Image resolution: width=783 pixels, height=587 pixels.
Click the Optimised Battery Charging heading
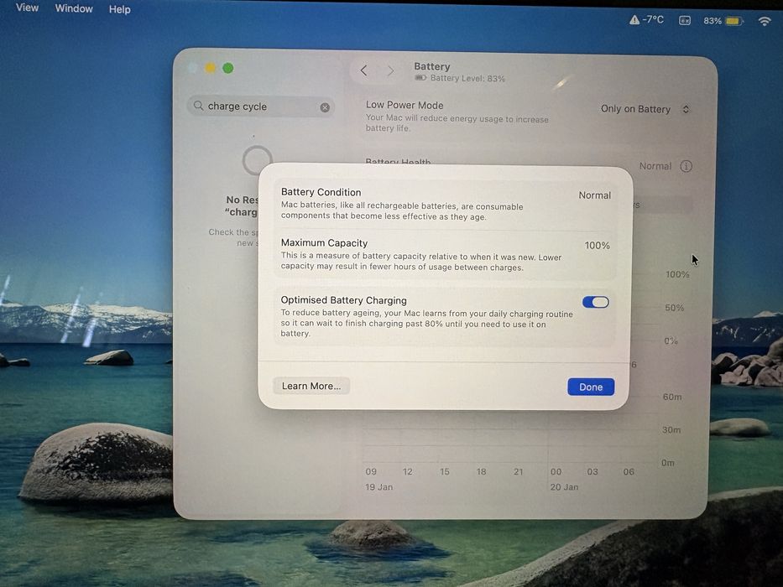click(343, 300)
